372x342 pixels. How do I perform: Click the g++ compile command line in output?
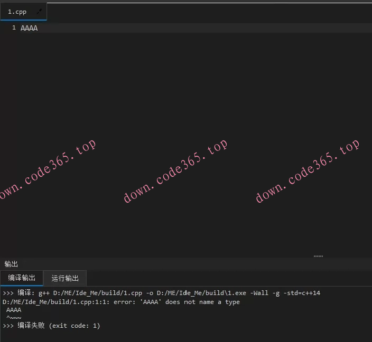point(161,293)
